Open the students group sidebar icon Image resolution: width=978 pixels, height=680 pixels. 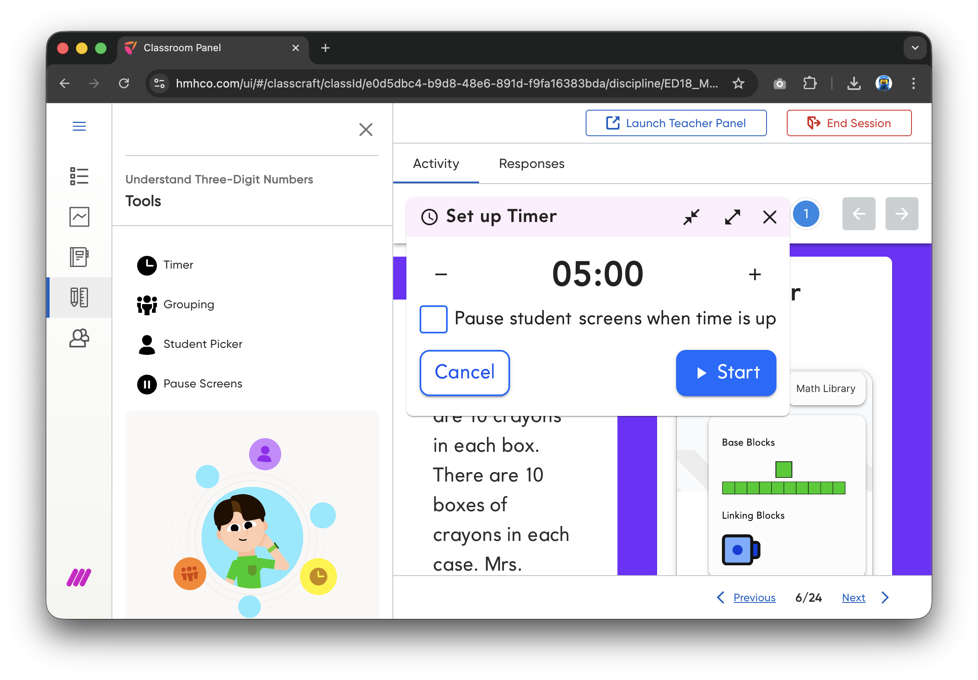click(79, 338)
